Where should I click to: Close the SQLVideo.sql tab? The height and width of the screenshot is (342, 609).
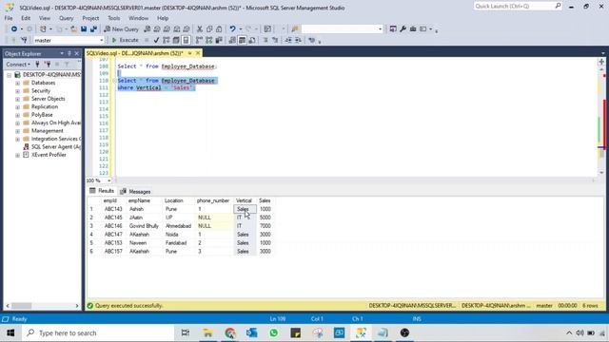point(198,53)
